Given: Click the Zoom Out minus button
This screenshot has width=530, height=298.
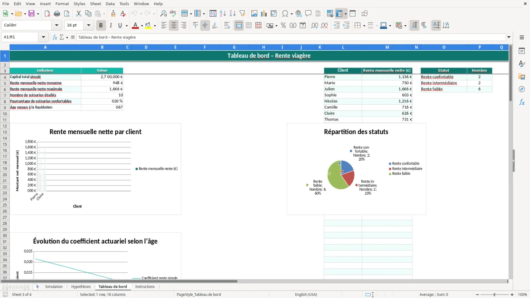Looking at the screenshot, I should click(477, 294).
